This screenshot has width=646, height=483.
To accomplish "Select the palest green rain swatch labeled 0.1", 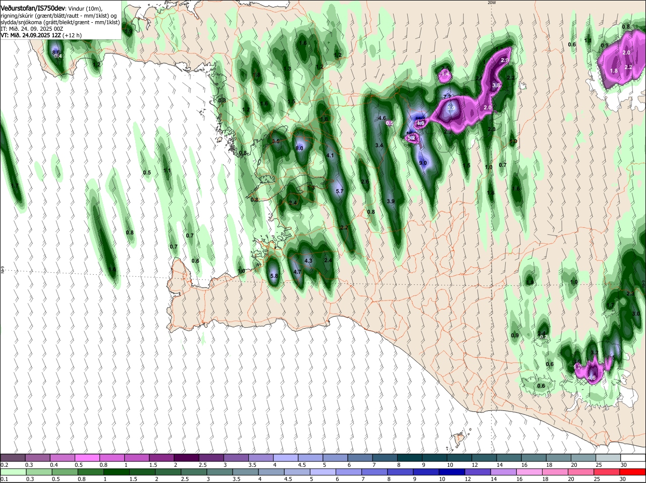I will point(13,472).
